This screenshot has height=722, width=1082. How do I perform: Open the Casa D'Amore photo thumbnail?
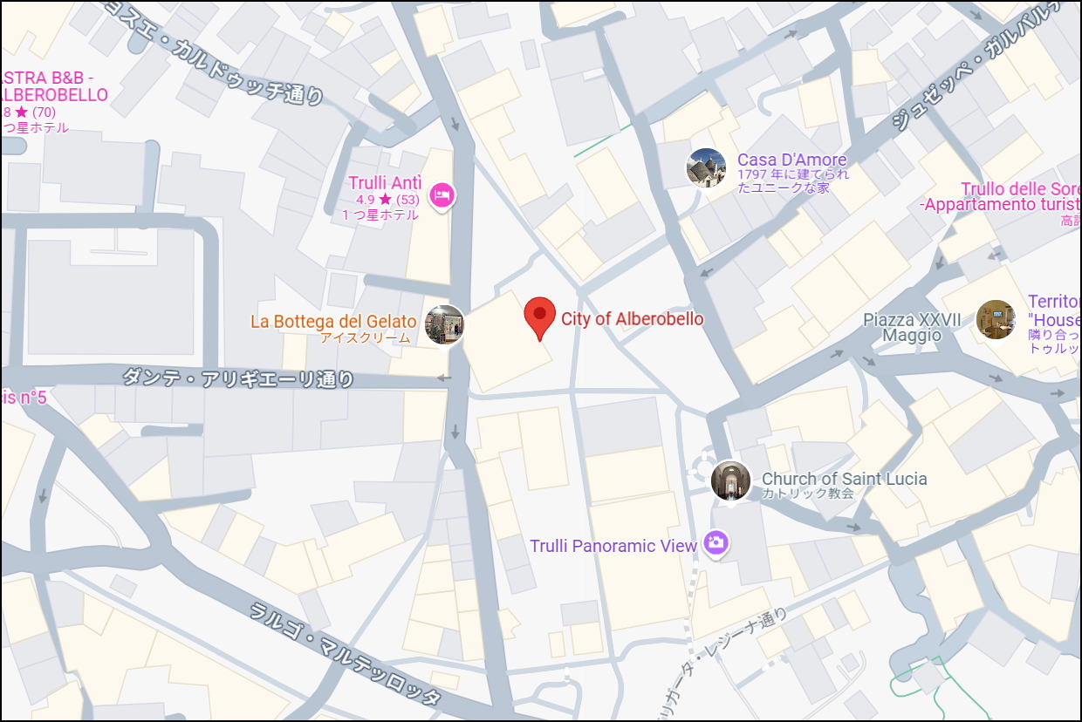pos(706,167)
